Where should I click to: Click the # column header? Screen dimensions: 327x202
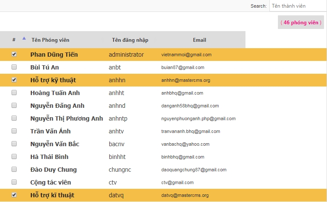14,40
